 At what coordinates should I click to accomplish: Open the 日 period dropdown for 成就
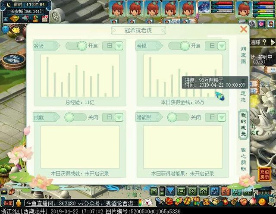[x=119, y=117]
